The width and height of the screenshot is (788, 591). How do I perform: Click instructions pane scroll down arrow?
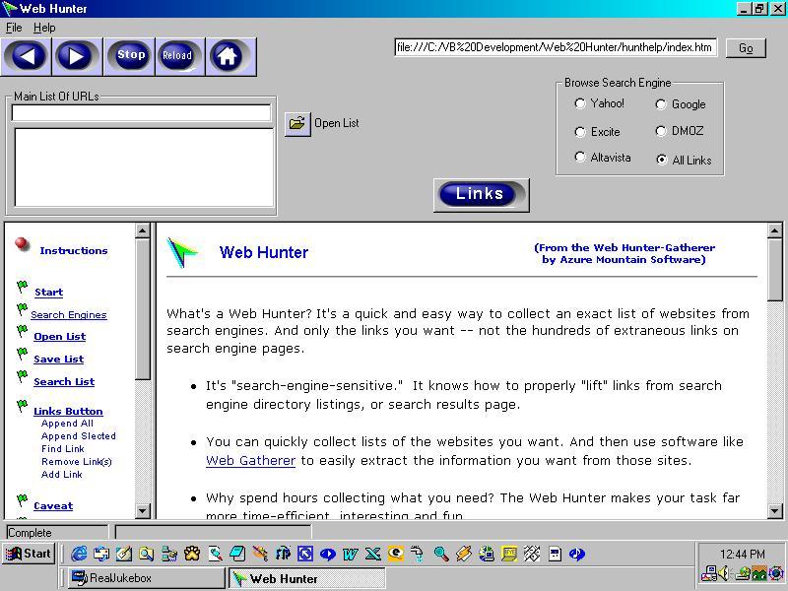click(142, 511)
